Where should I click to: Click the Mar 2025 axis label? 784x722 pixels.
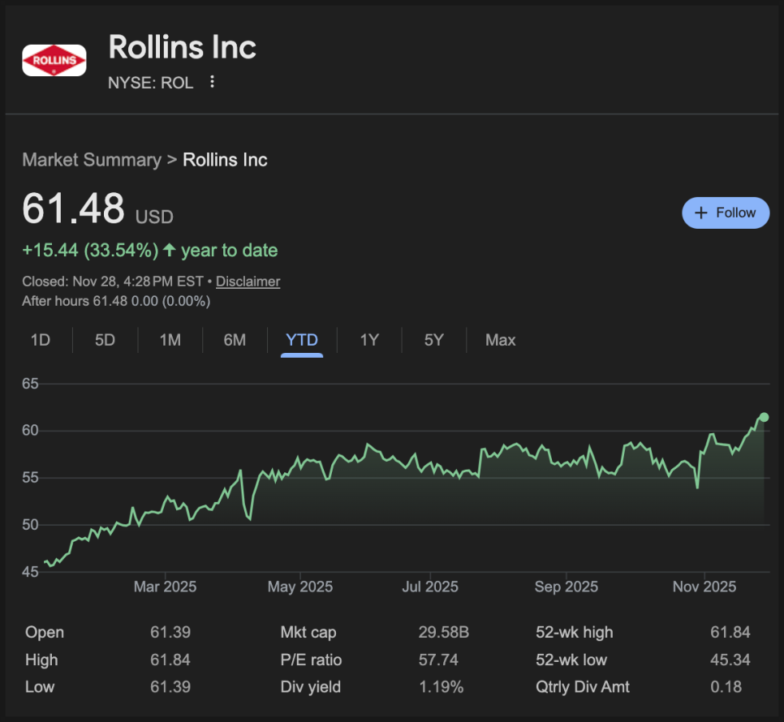pyautogui.click(x=165, y=587)
